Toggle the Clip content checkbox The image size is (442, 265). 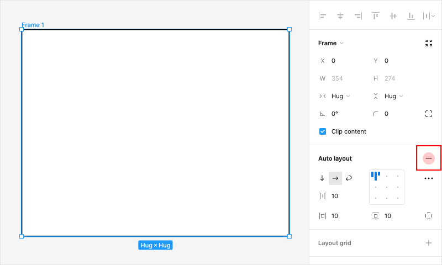pos(323,131)
